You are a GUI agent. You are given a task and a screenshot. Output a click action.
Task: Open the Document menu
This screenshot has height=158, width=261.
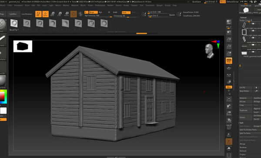[x=18, y=5]
